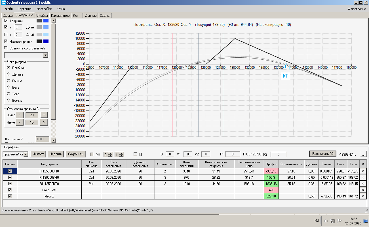Viewport: 369px width, 227px height.
Task: Select the Прибыль radio button
Action: [x=9, y=68]
